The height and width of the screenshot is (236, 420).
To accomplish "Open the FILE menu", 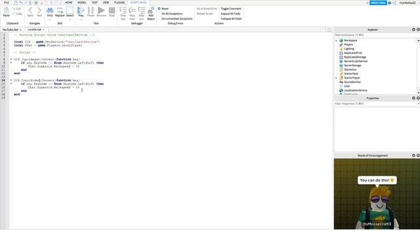I will (x=7, y=3).
